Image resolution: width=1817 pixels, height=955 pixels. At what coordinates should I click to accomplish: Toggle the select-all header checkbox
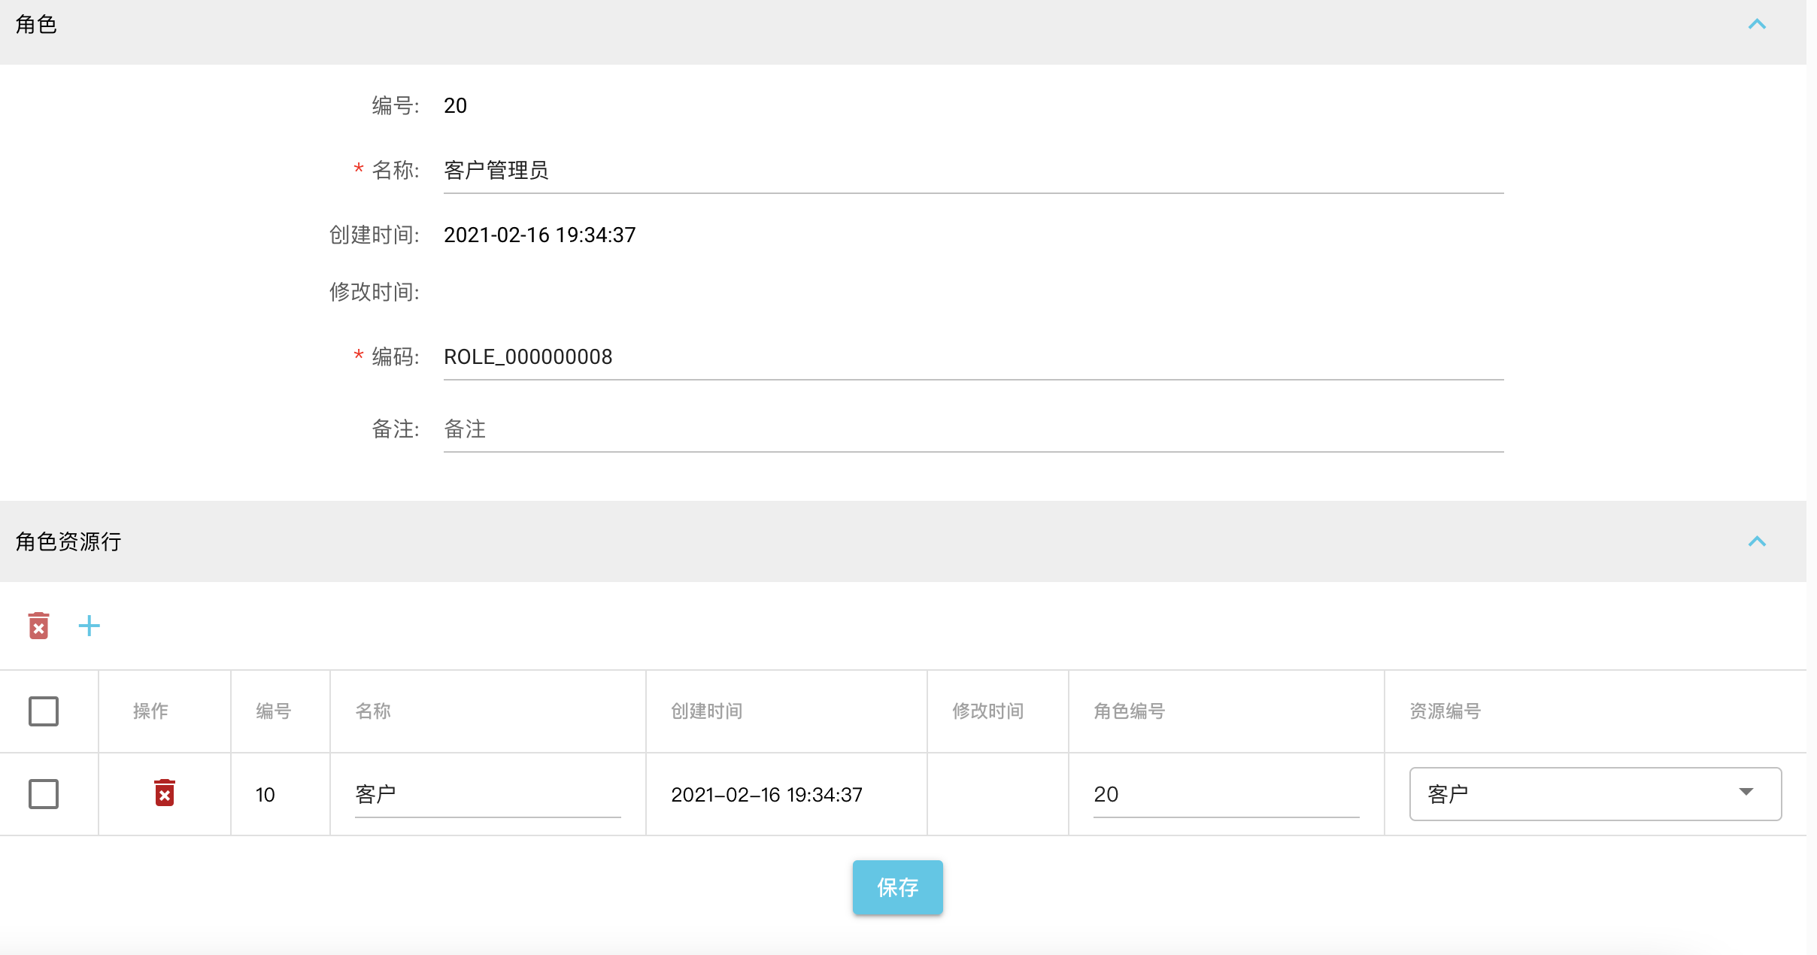pos(44,711)
